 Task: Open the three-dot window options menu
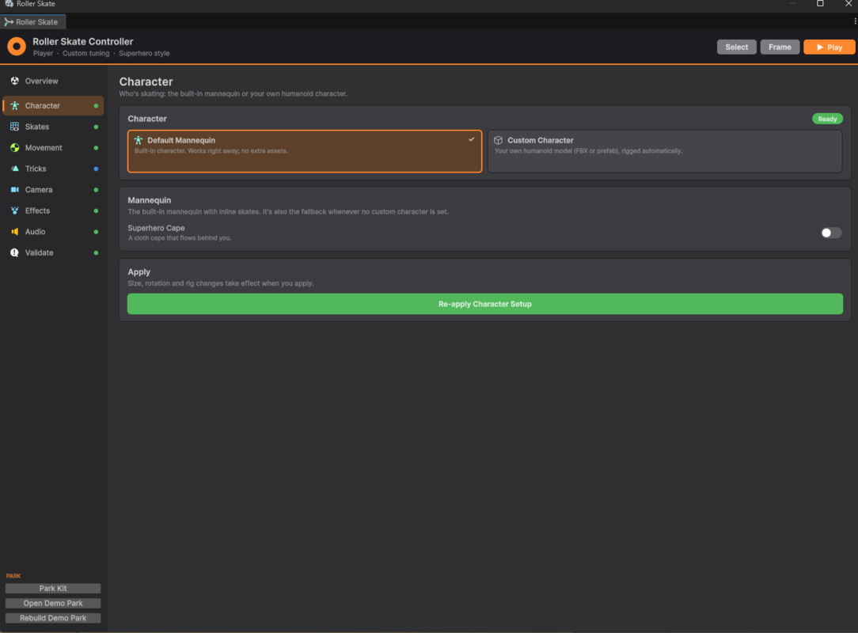[x=855, y=21]
